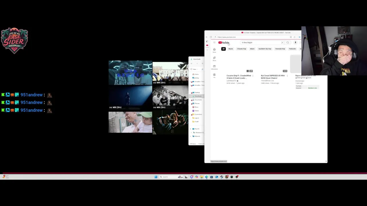The height and width of the screenshot is (206, 367).
Task: Click the KOBRAS ANTHEM mix thumbnail
Action: 170,74
